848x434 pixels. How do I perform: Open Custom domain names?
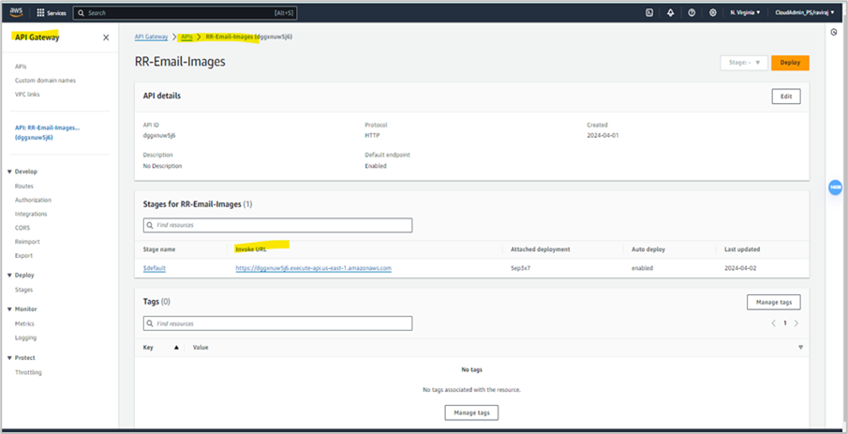tap(45, 80)
